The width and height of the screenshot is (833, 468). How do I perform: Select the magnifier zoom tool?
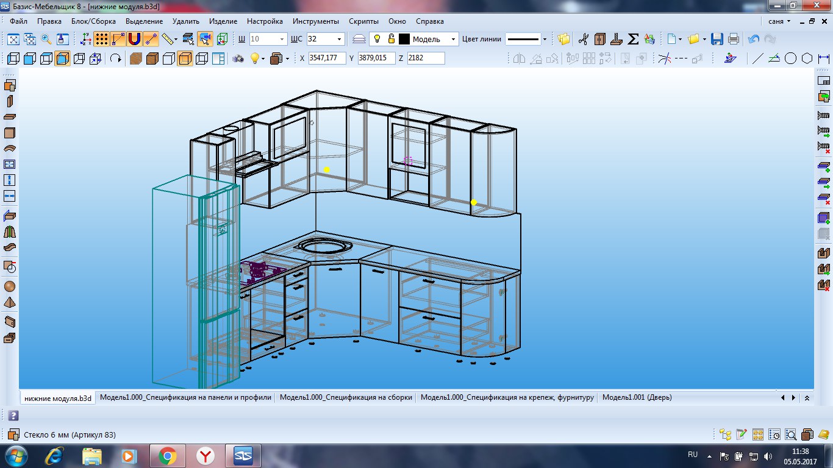pyautogui.click(x=46, y=39)
